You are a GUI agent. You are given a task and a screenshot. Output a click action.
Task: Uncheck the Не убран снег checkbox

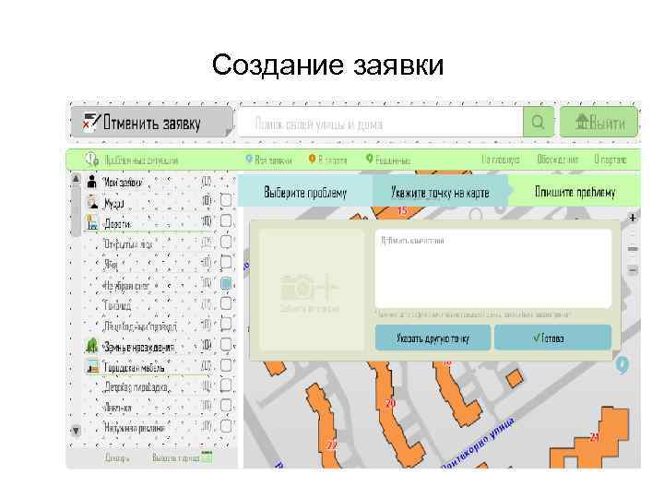pyautogui.click(x=226, y=283)
